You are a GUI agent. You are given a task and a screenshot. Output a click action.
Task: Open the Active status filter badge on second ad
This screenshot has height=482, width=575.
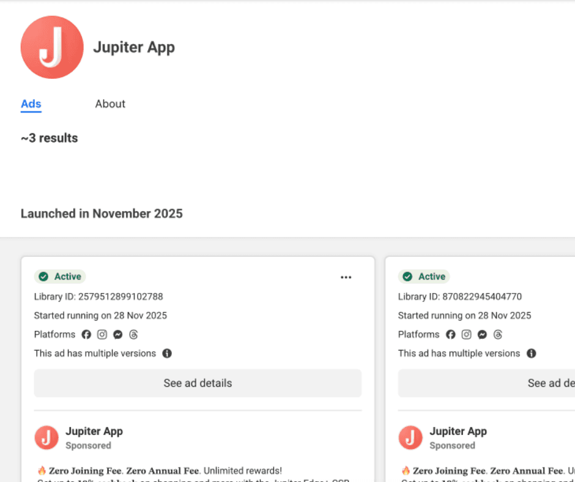423,276
